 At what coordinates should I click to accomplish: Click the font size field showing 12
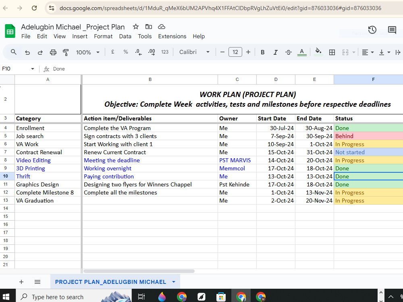pos(235,52)
